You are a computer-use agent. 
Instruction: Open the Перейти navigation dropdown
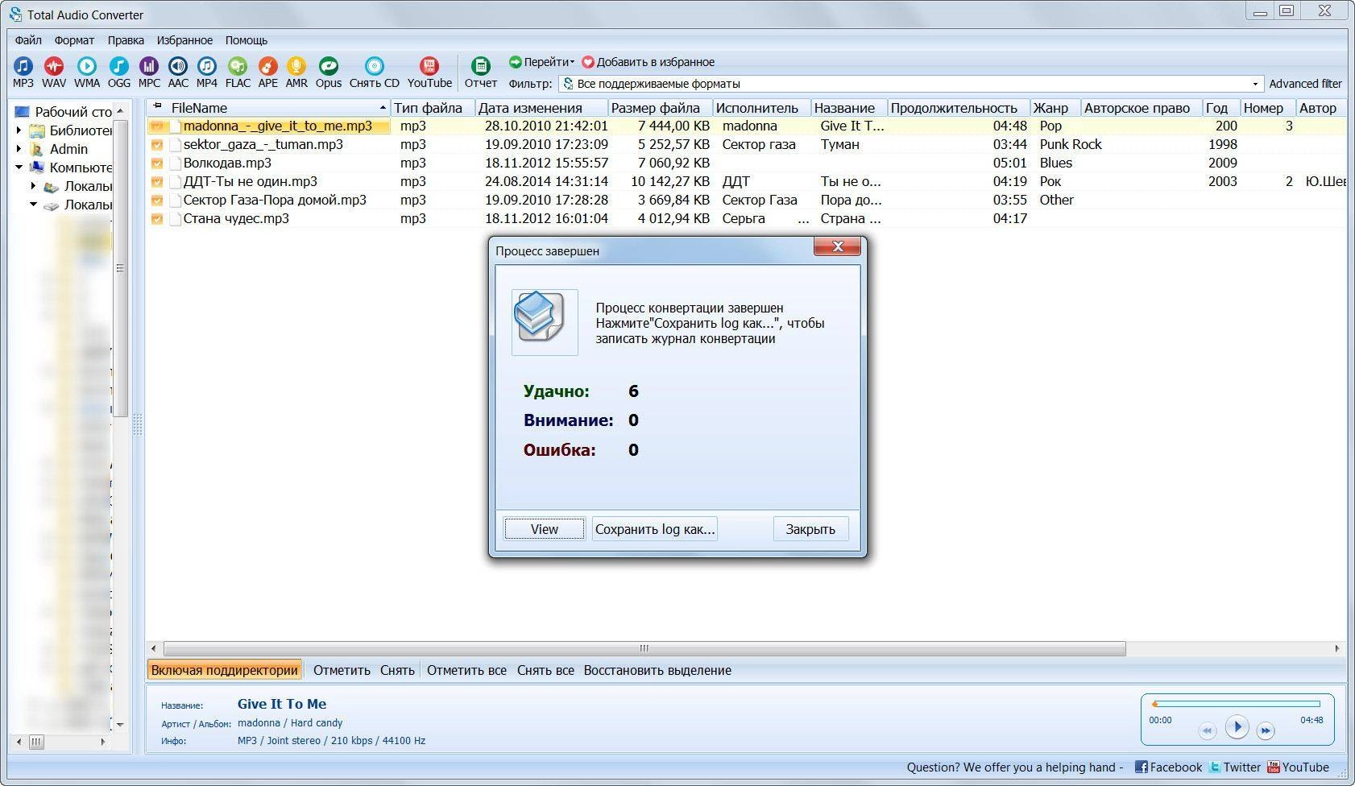pyautogui.click(x=541, y=62)
